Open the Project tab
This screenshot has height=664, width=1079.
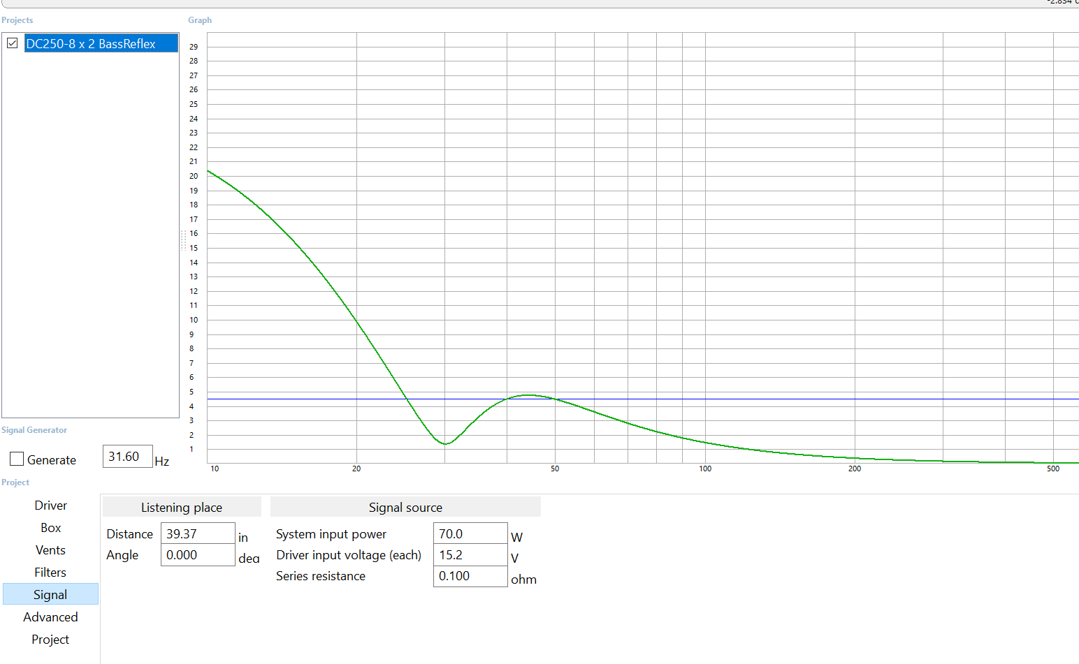coord(50,640)
